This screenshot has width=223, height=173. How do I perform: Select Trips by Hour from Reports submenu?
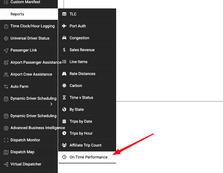click(x=81, y=133)
